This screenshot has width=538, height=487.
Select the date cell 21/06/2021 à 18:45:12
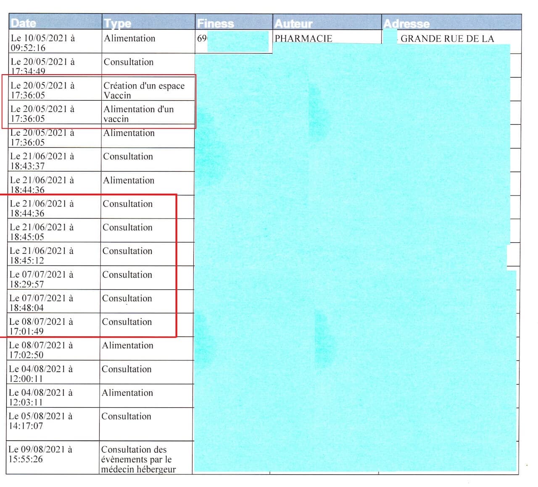click(42, 255)
